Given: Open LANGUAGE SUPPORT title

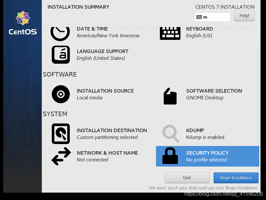Looking at the screenshot, I should click(x=103, y=51).
